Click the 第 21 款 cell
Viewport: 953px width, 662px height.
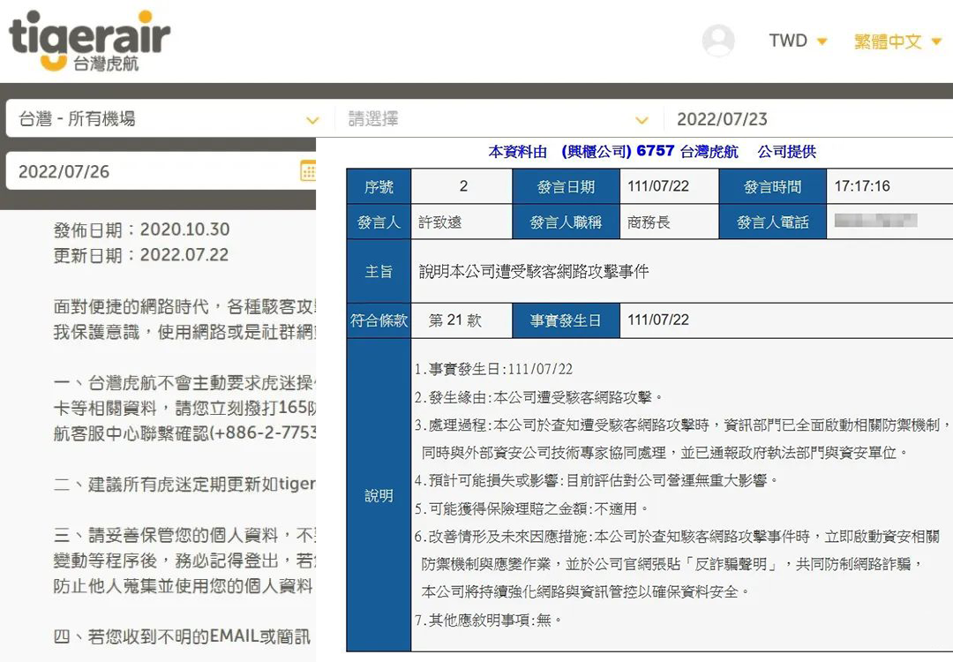coord(461,320)
